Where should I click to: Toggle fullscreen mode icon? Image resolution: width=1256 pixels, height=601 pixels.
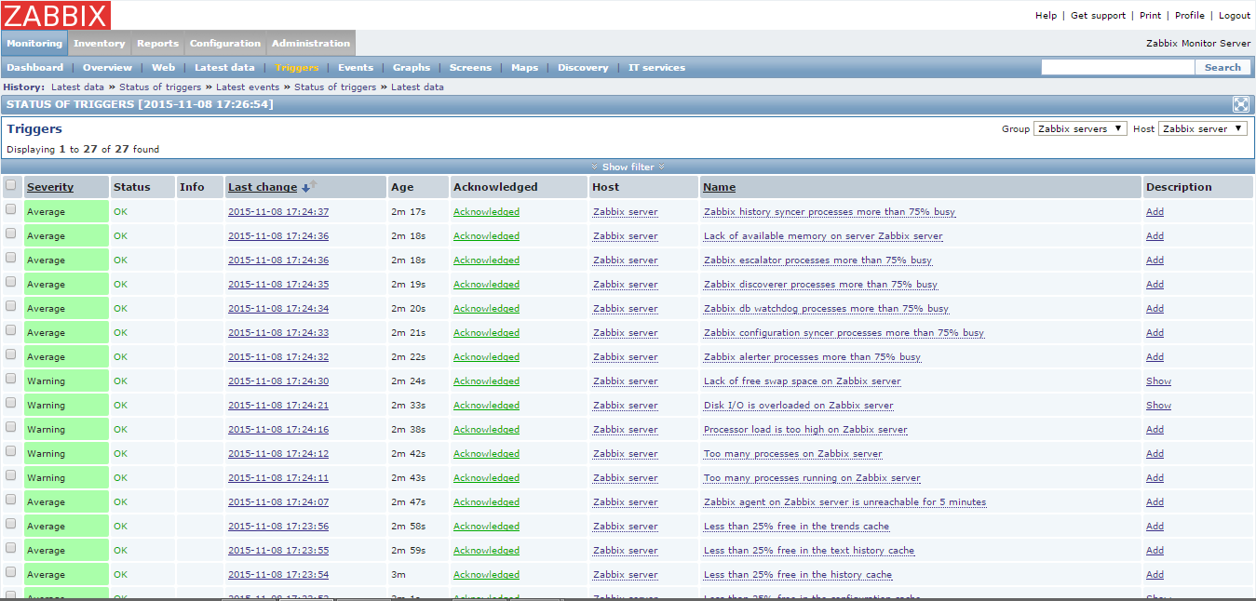1241,104
